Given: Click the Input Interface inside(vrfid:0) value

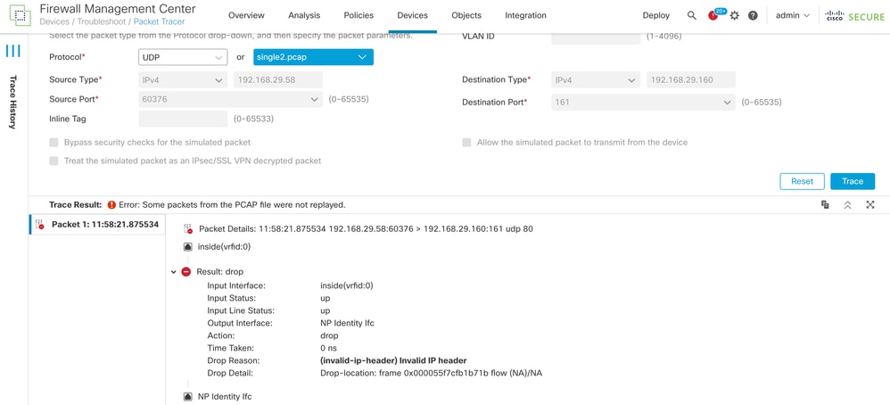Looking at the screenshot, I should [347, 285].
